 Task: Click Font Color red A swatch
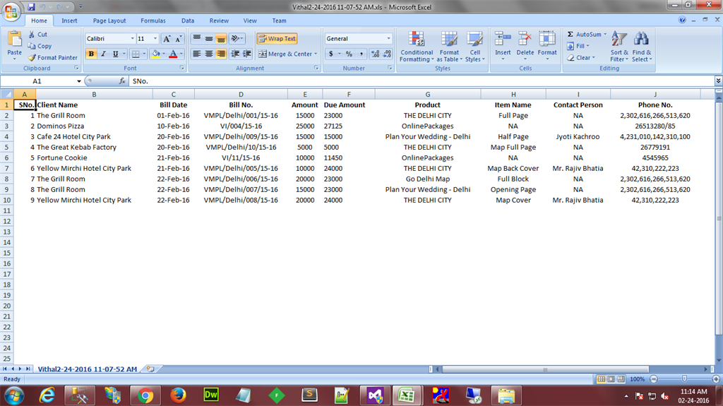(174, 54)
